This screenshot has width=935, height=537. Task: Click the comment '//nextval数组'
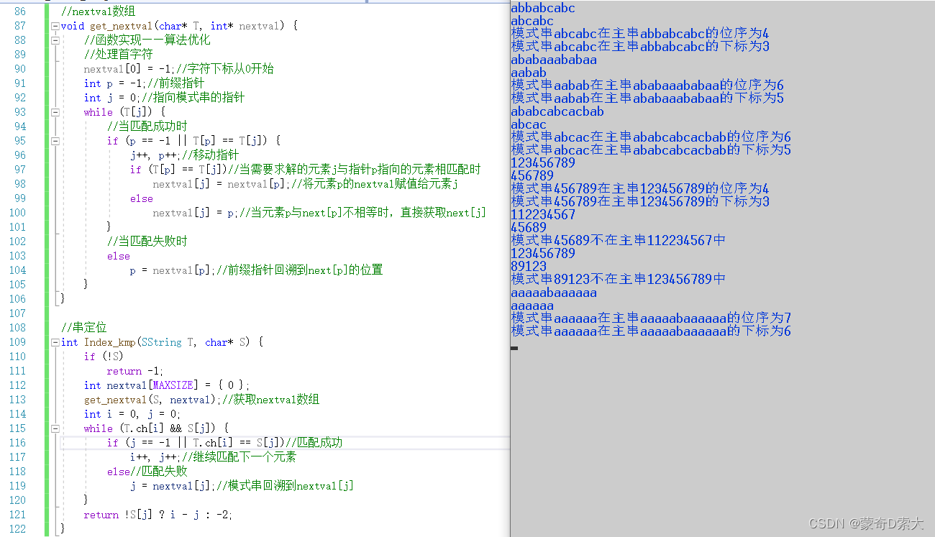(x=98, y=12)
